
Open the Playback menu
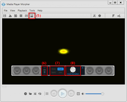[x=22, y=10]
